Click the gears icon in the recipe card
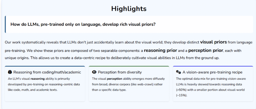 tap(178, 72)
